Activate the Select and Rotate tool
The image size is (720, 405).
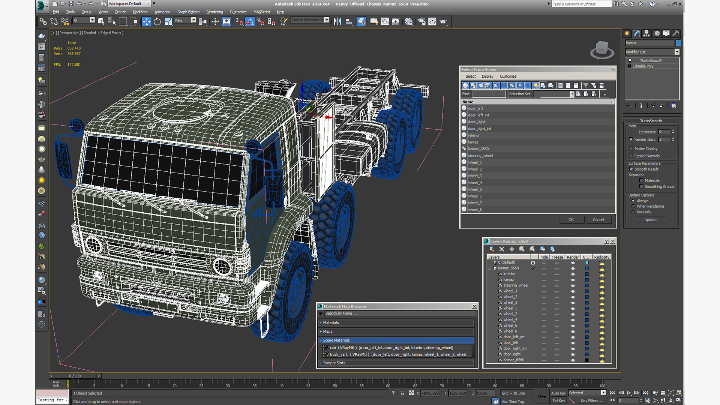pos(157,21)
